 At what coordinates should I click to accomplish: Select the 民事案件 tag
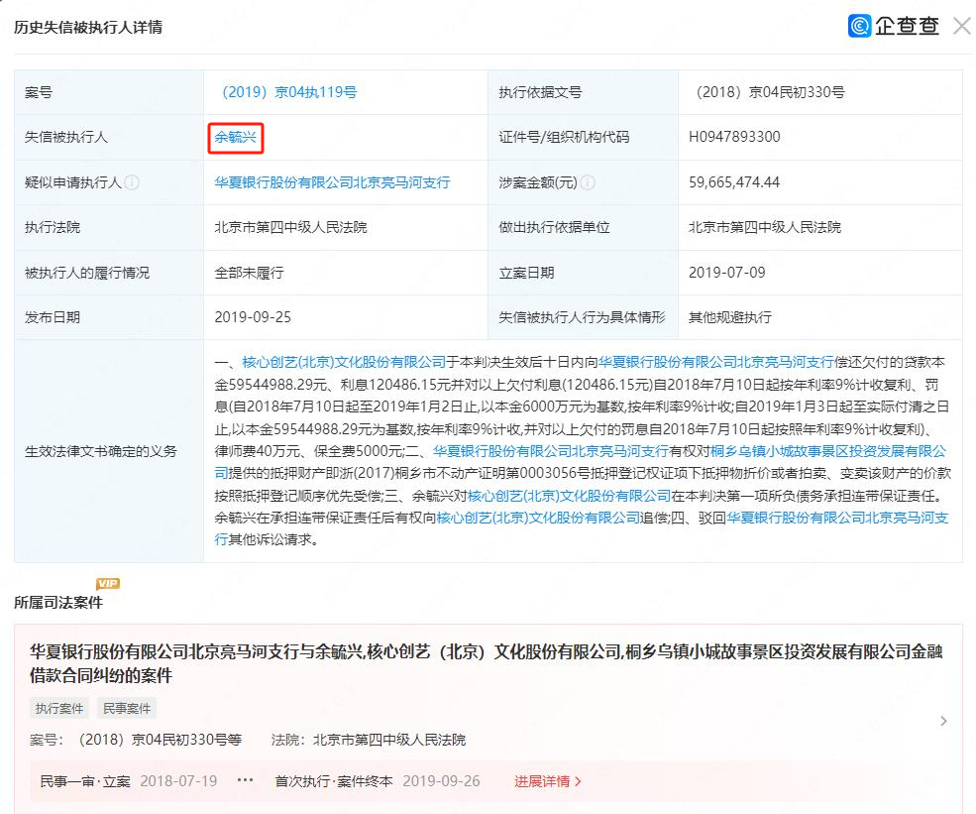coord(127,708)
